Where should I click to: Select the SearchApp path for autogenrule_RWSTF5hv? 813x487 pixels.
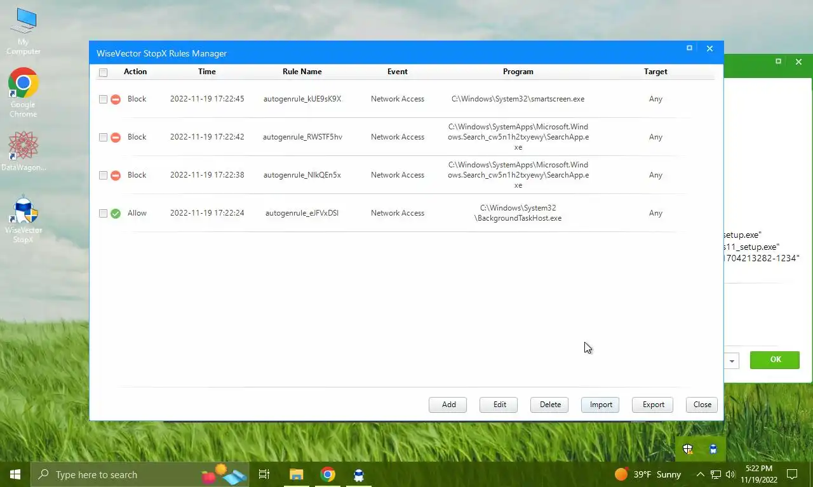(518, 137)
